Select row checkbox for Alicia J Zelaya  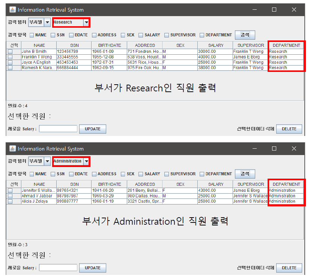point(10,201)
